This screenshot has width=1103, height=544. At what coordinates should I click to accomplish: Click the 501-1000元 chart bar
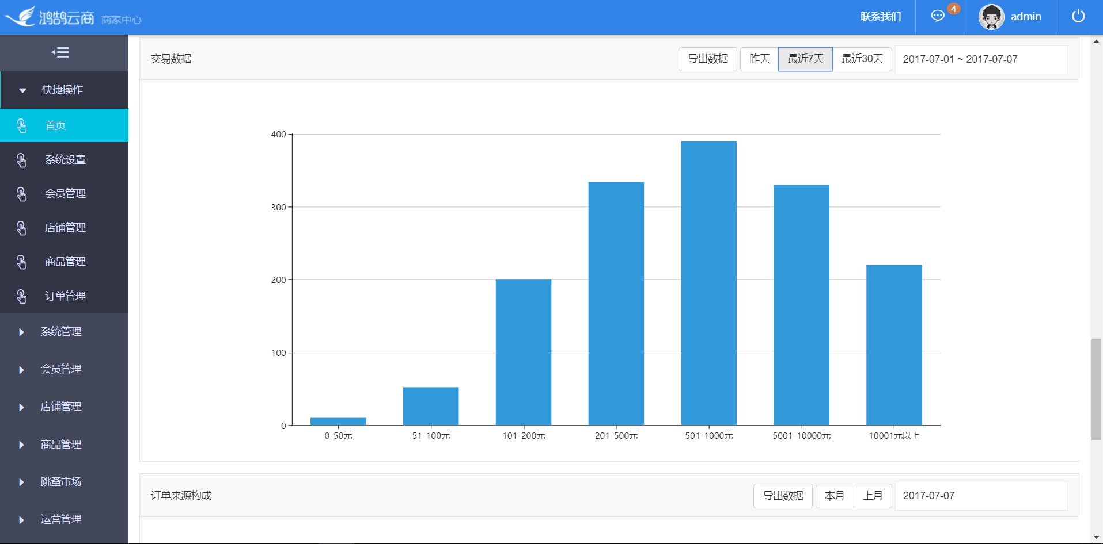click(708, 284)
